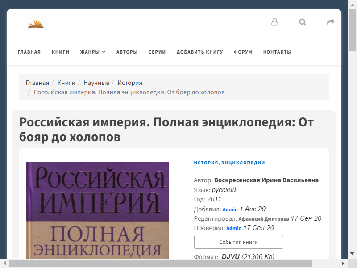
Task: Click the year value 2011
Action: click(214, 199)
